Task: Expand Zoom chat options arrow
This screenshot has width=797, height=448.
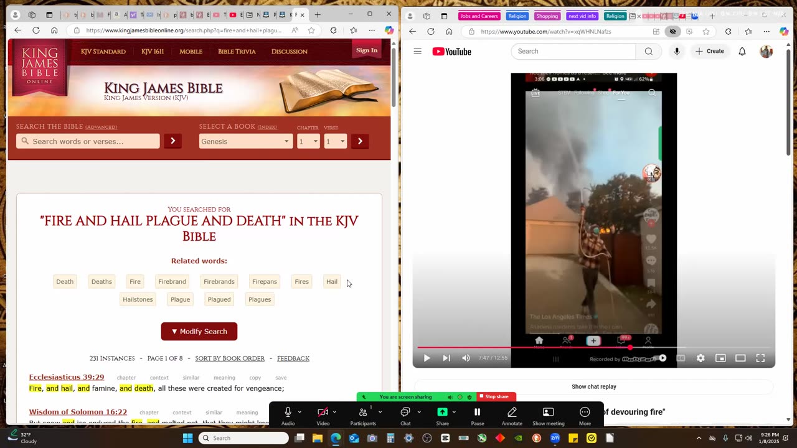Action: 418,412
